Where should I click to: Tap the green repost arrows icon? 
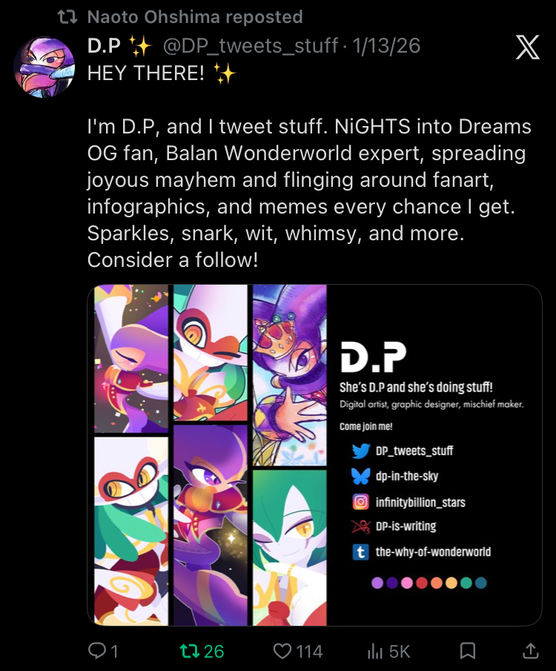pos(189,651)
